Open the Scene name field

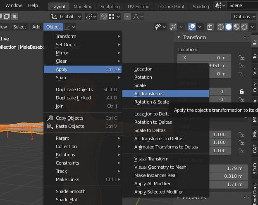tap(242, 5)
